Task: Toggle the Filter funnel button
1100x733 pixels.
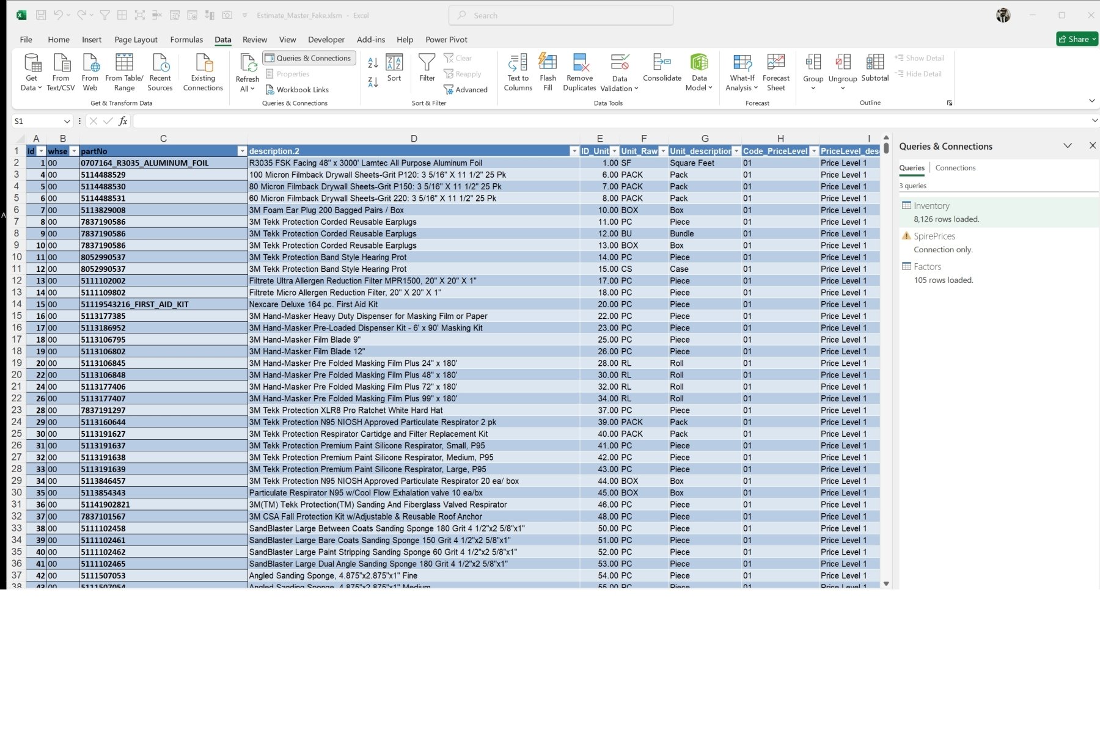Action: click(x=427, y=68)
